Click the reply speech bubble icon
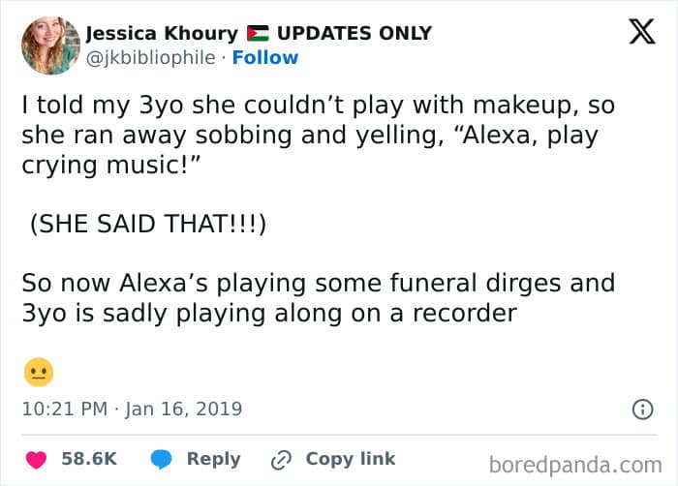The height and width of the screenshot is (486, 678). 162,459
